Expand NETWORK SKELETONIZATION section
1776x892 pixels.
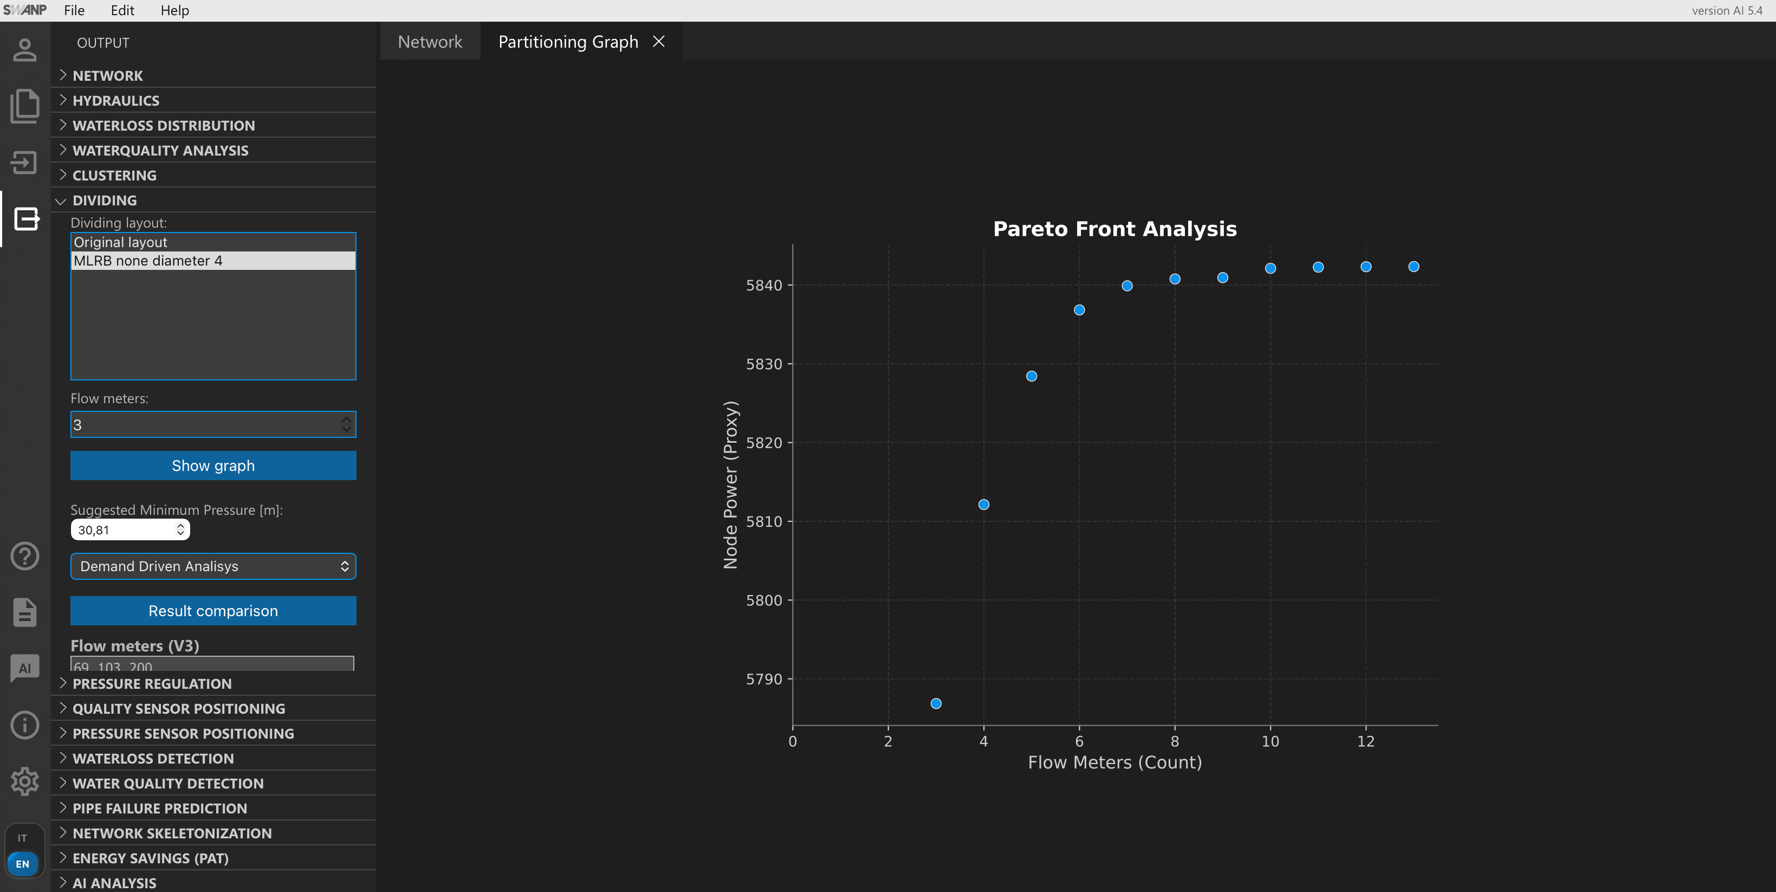pos(213,833)
